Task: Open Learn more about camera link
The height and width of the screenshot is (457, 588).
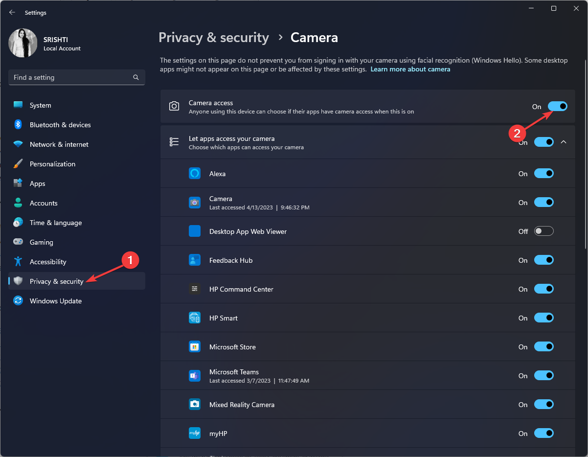Action: [x=410, y=69]
